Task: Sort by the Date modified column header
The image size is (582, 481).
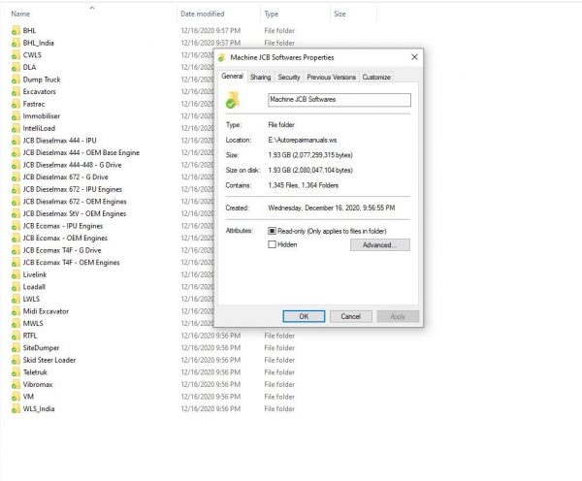Action: point(203,14)
